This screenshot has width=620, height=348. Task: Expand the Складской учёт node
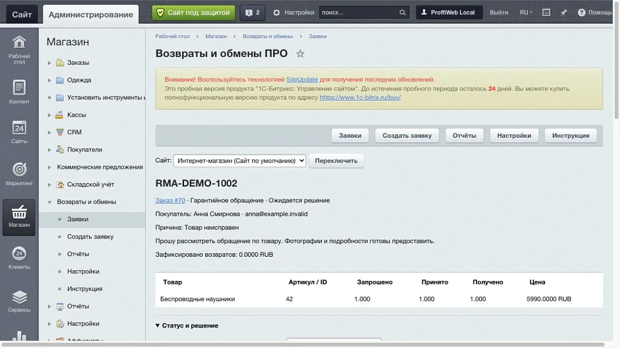click(50, 184)
